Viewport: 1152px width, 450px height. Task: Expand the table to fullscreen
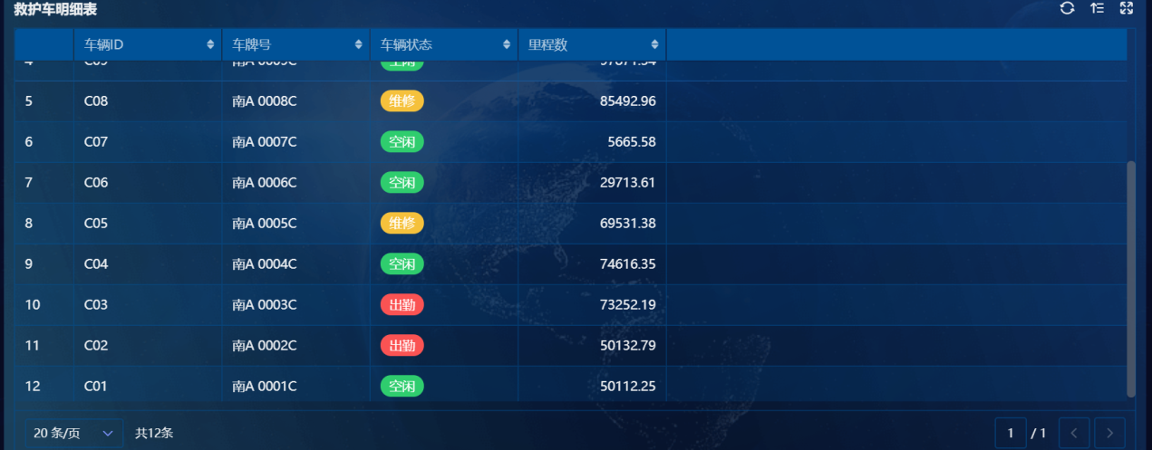(x=1127, y=8)
